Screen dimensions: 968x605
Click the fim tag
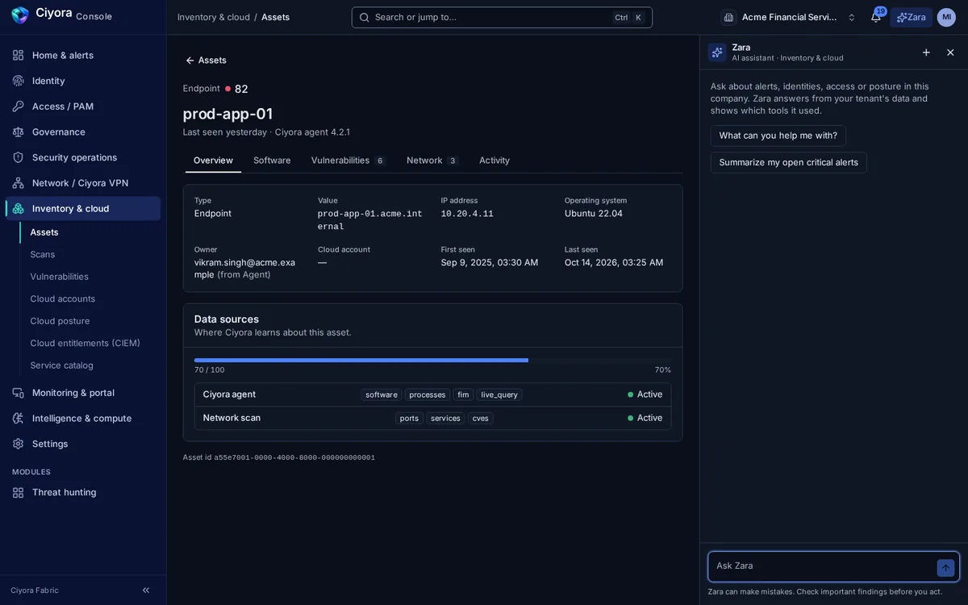coord(463,394)
